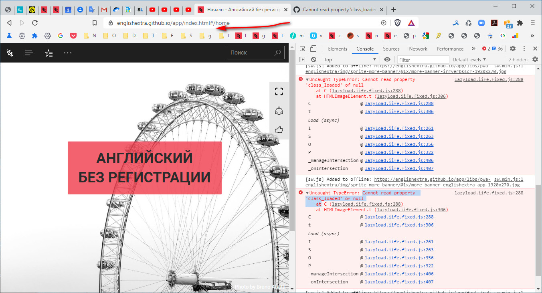Switch to the Gmail pinned tab

[104, 10]
